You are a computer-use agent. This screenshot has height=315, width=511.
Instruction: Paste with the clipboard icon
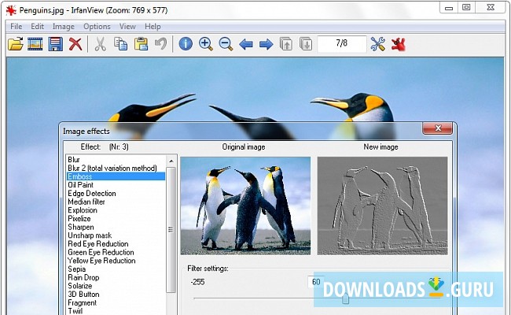tap(141, 44)
